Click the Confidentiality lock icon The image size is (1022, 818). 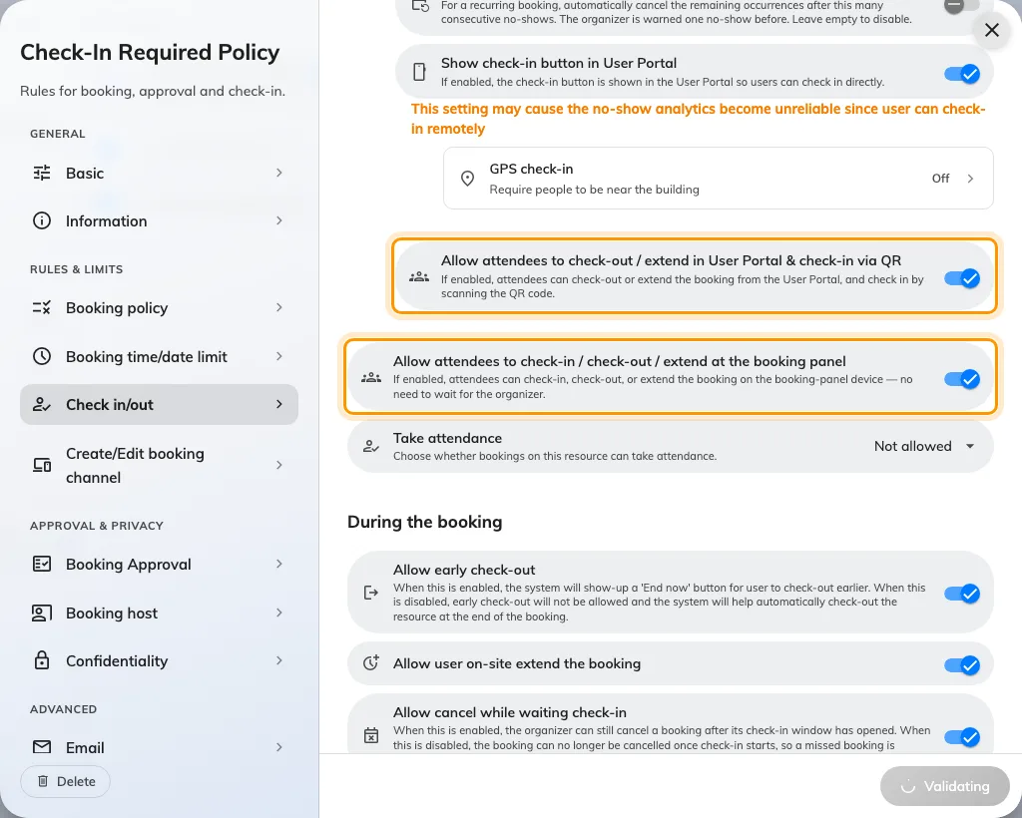coord(42,660)
